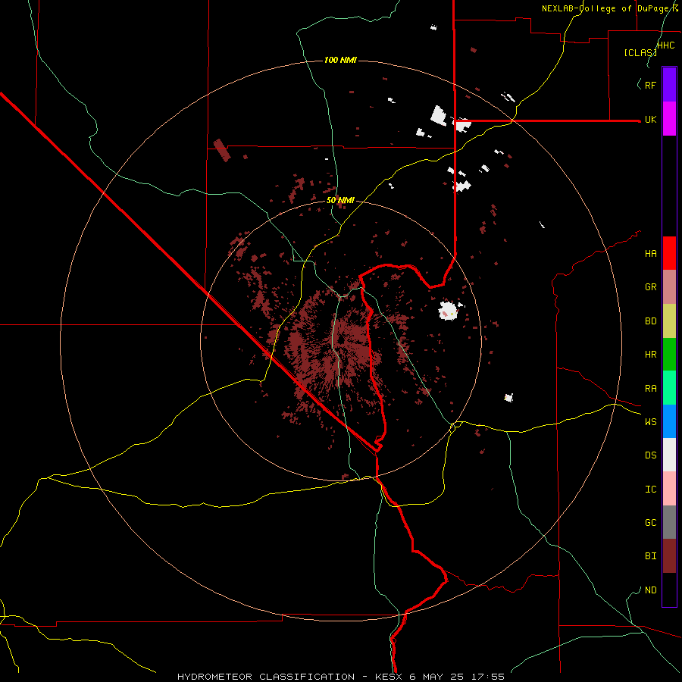Click the DS legend label
The width and height of the screenshot is (682, 682).
pyautogui.click(x=650, y=455)
